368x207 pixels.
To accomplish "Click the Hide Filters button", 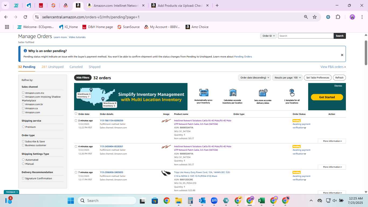I will pyautogui.click(x=83, y=78).
